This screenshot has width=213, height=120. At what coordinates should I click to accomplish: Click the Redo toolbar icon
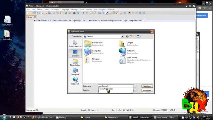click(x=70, y=13)
